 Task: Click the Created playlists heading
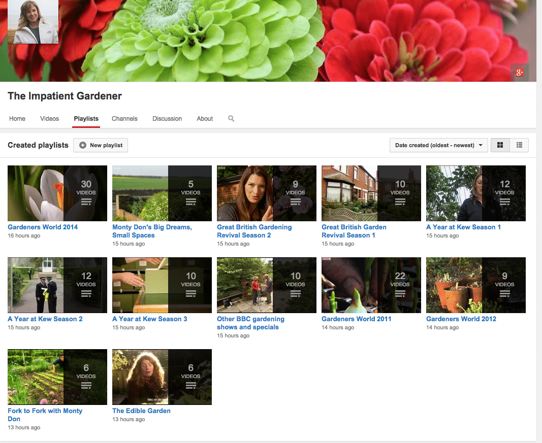click(38, 145)
